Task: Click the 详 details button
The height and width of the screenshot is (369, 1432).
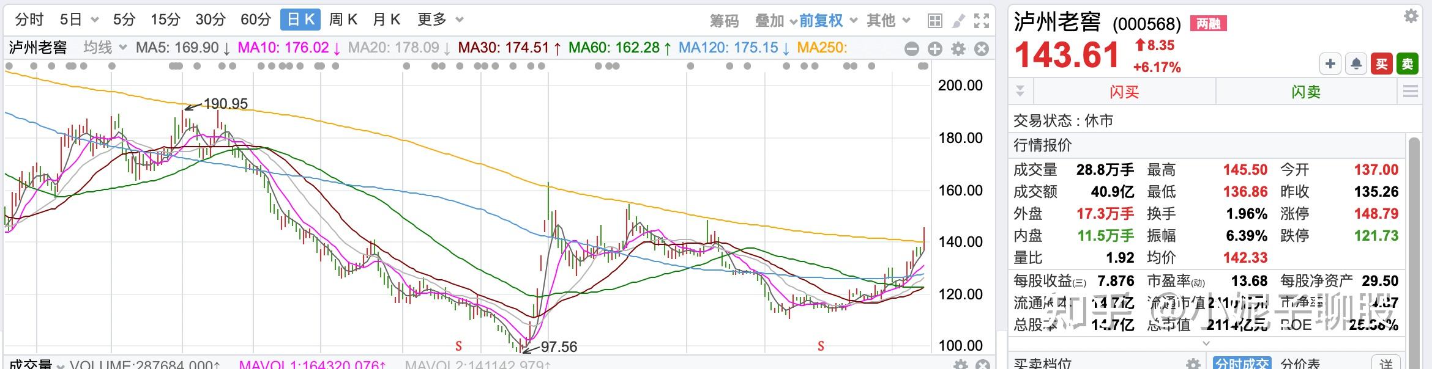Action: tap(1387, 364)
